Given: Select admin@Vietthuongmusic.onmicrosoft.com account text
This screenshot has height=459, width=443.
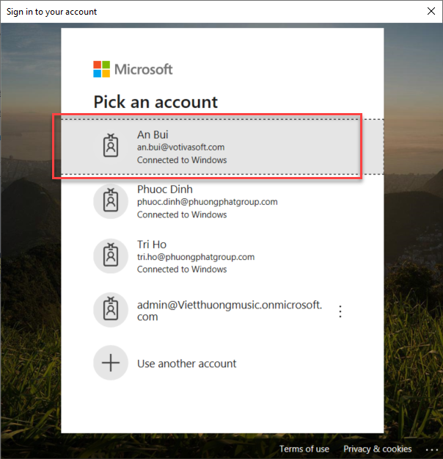Looking at the screenshot, I should [x=230, y=311].
